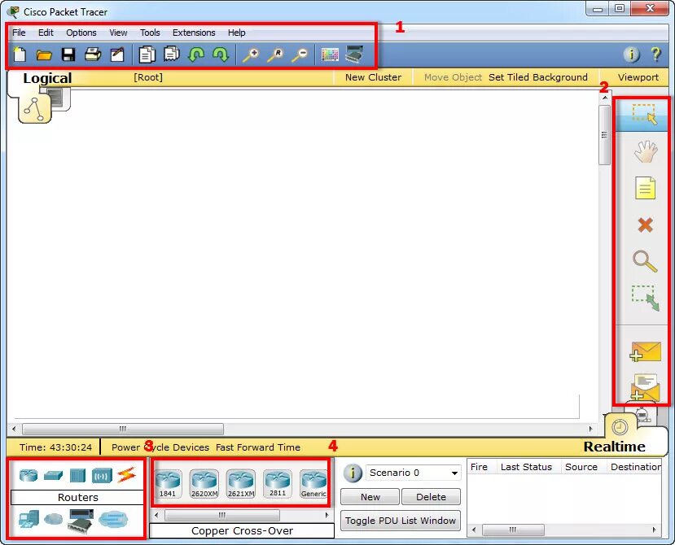Click the workspace horizontal scrollbar thumb
This screenshot has width=675, height=545.
[x=123, y=429]
